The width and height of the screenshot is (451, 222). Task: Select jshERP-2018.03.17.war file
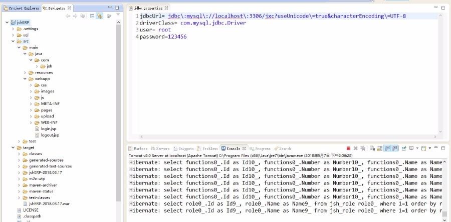point(46,203)
